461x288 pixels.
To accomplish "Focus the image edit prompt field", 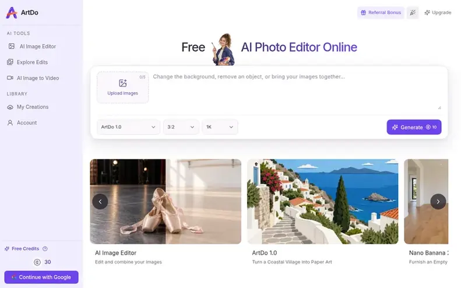I will [297, 92].
